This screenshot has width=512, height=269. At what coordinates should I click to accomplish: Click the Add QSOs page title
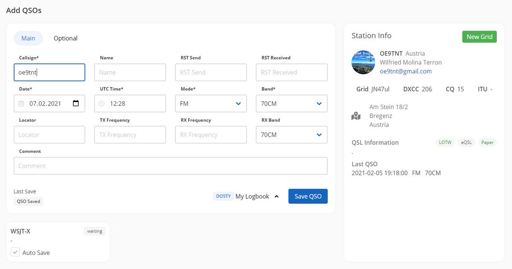point(24,10)
